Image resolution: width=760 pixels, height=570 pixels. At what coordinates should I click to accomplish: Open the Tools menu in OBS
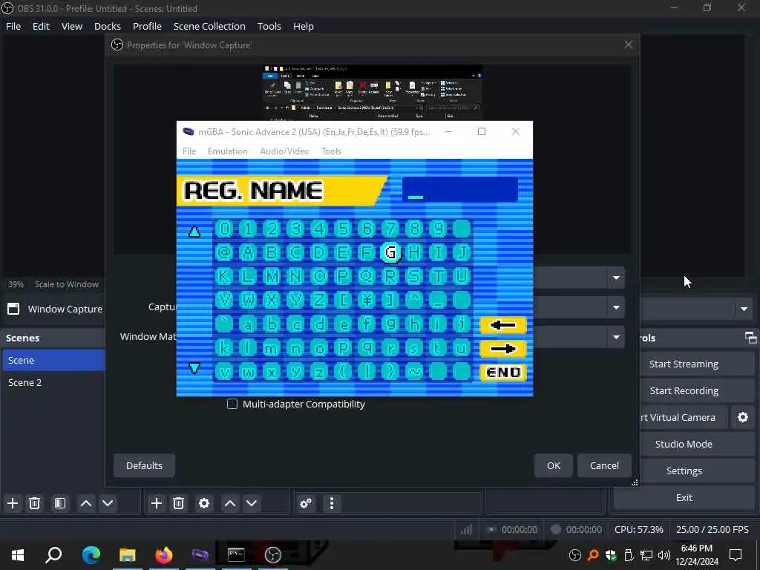[269, 26]
